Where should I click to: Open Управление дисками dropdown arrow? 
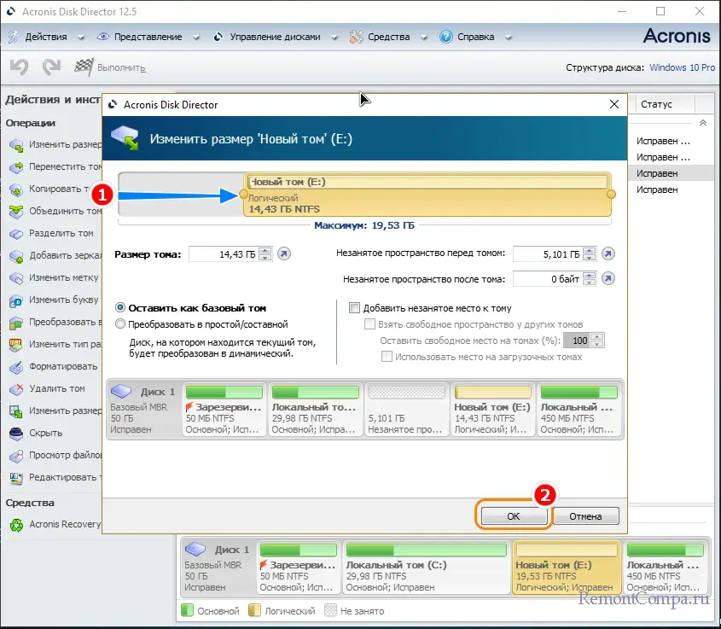point(334,38)
